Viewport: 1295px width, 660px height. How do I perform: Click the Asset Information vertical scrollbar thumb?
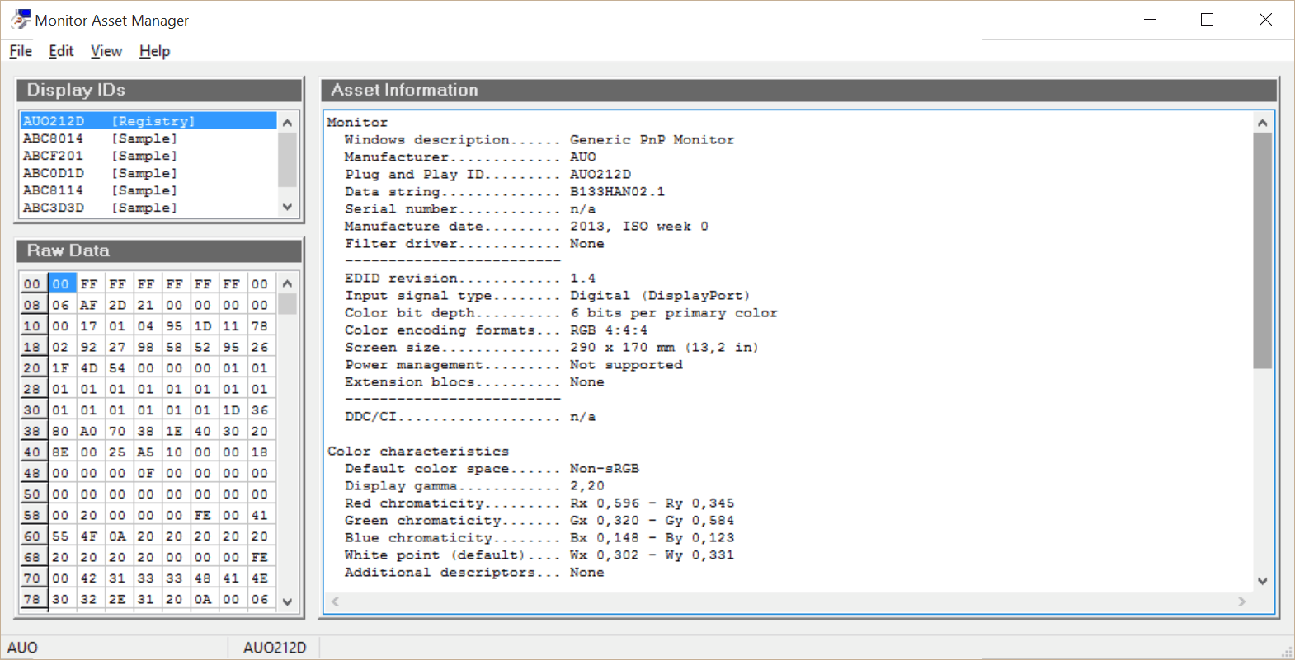pos(1262,250)
